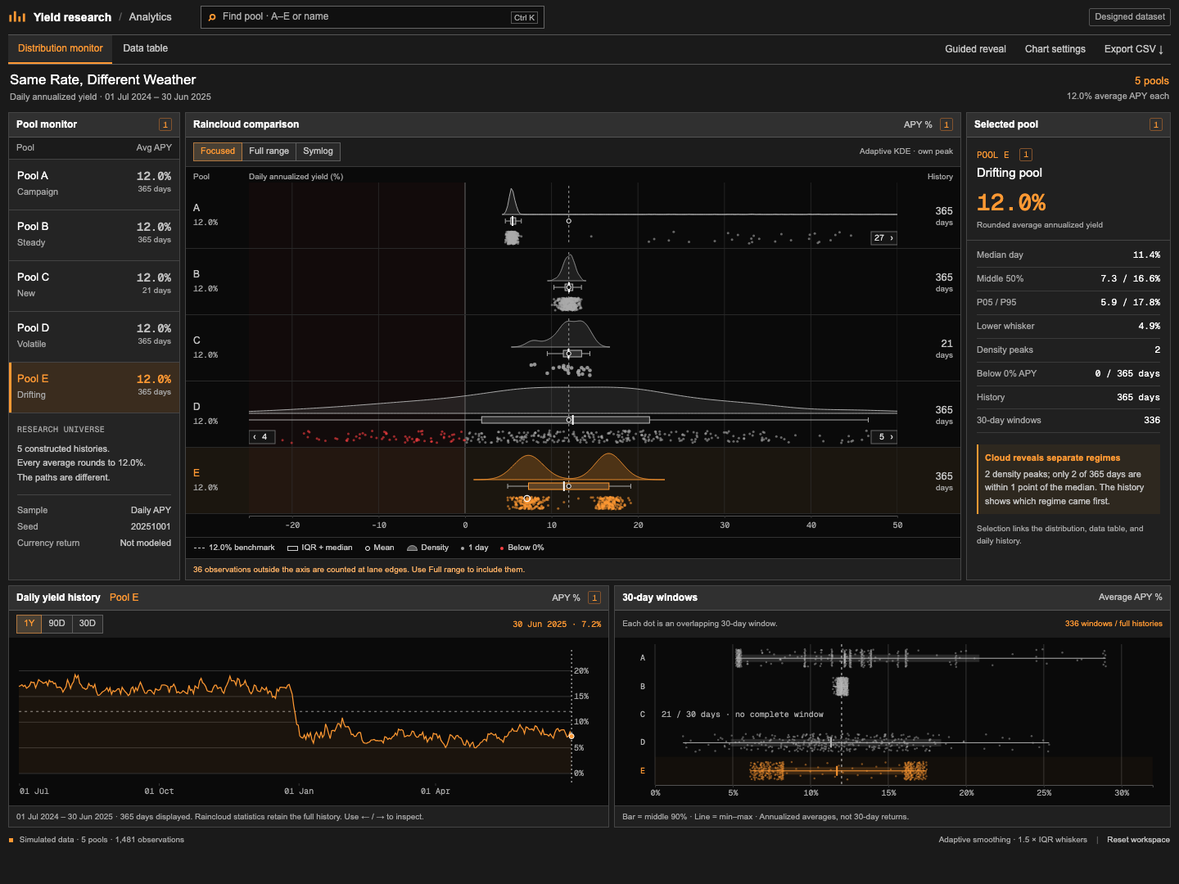Click the numbered badge in Daily yield history header
The image size is (1179, 884).
[x=594, y=598]
